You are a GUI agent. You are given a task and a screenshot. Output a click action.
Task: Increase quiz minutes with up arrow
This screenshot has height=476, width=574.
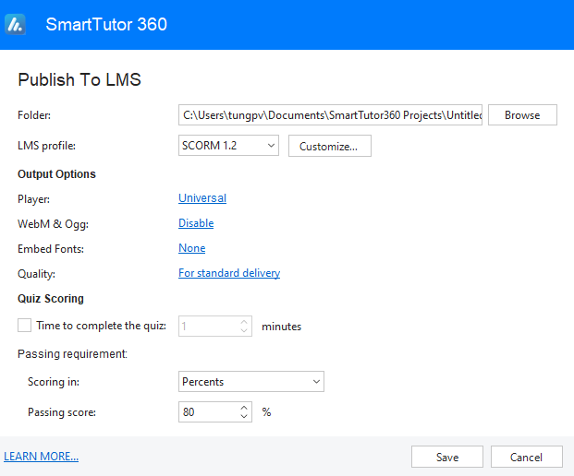click(x=244, y=322)
